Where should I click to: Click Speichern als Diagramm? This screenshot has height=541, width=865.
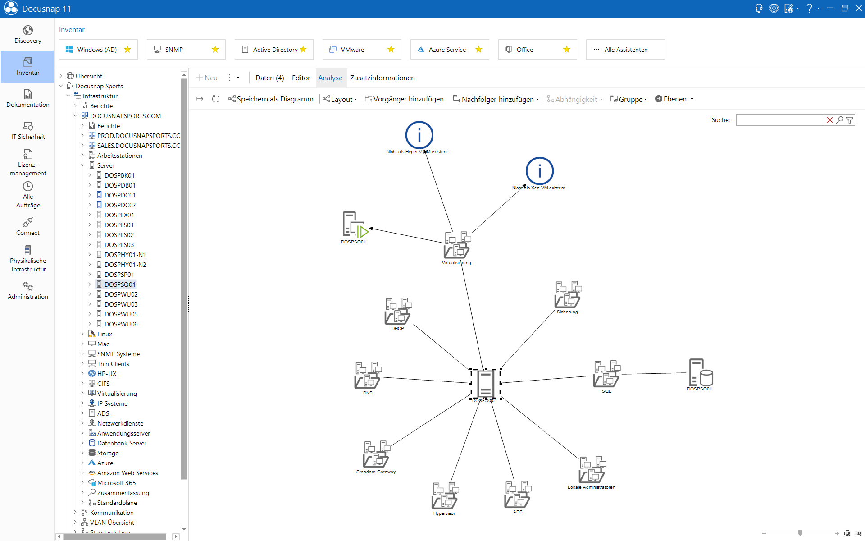271,99
